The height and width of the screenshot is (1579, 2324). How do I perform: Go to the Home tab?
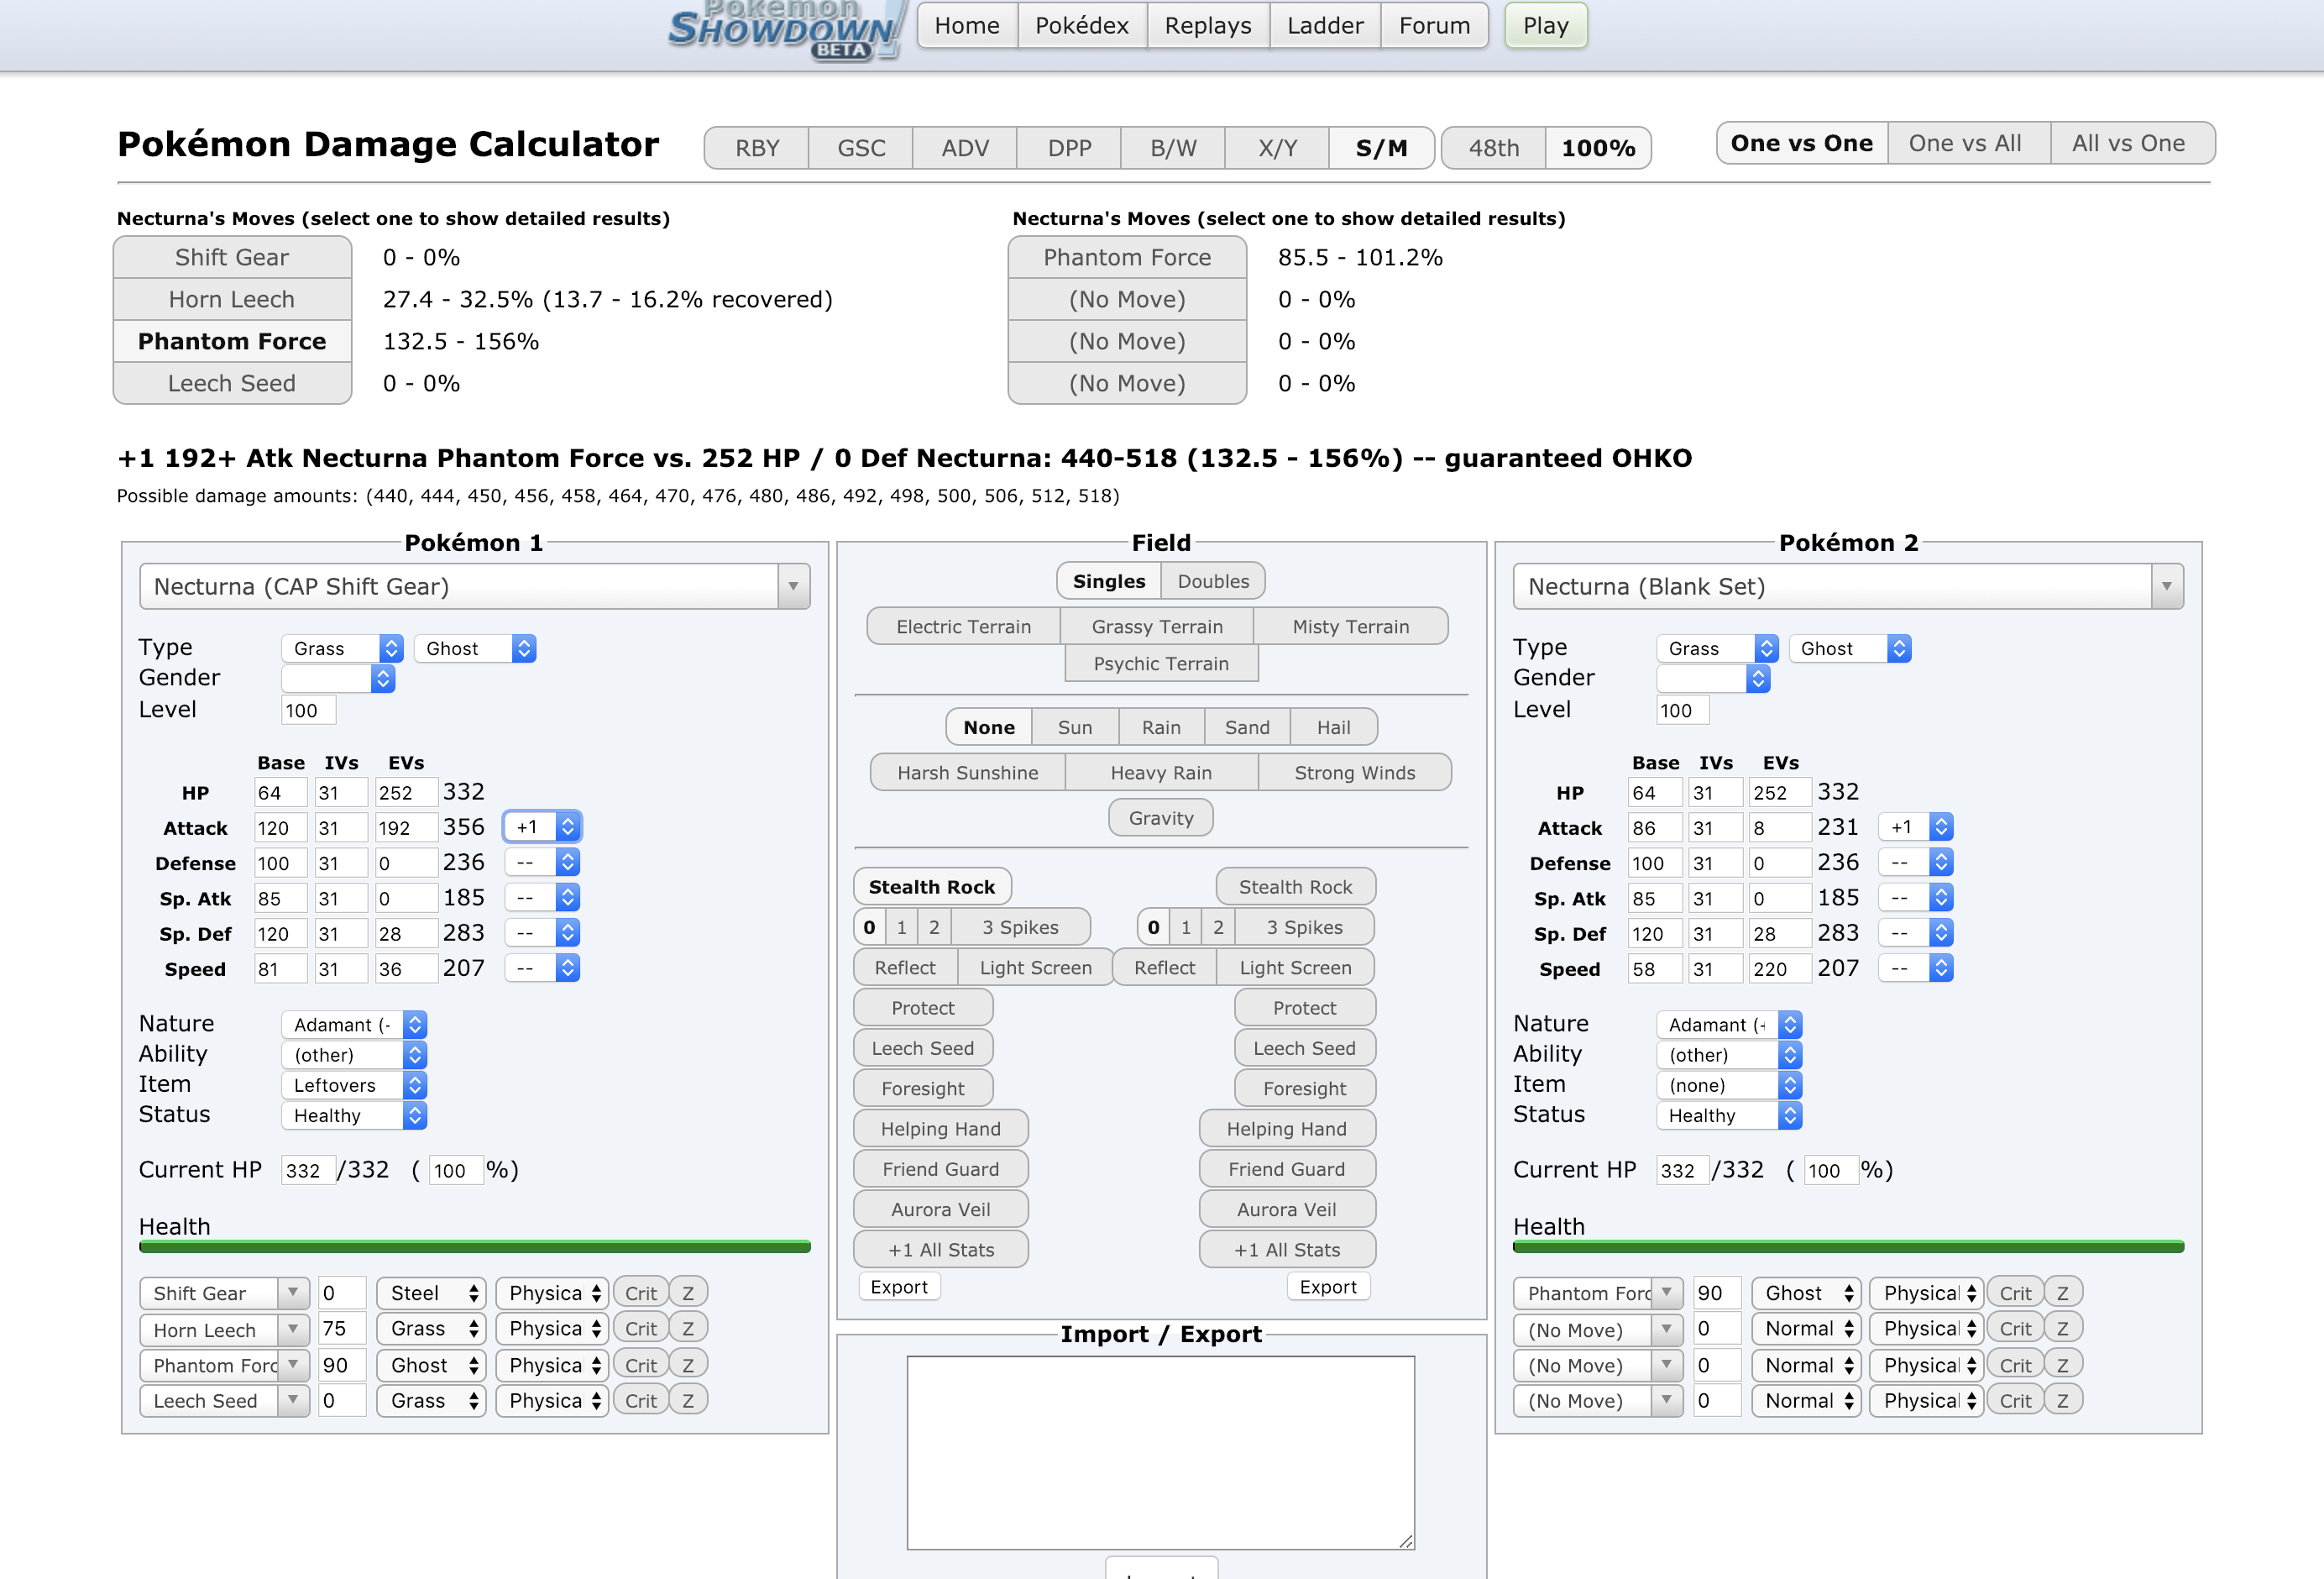967,25
